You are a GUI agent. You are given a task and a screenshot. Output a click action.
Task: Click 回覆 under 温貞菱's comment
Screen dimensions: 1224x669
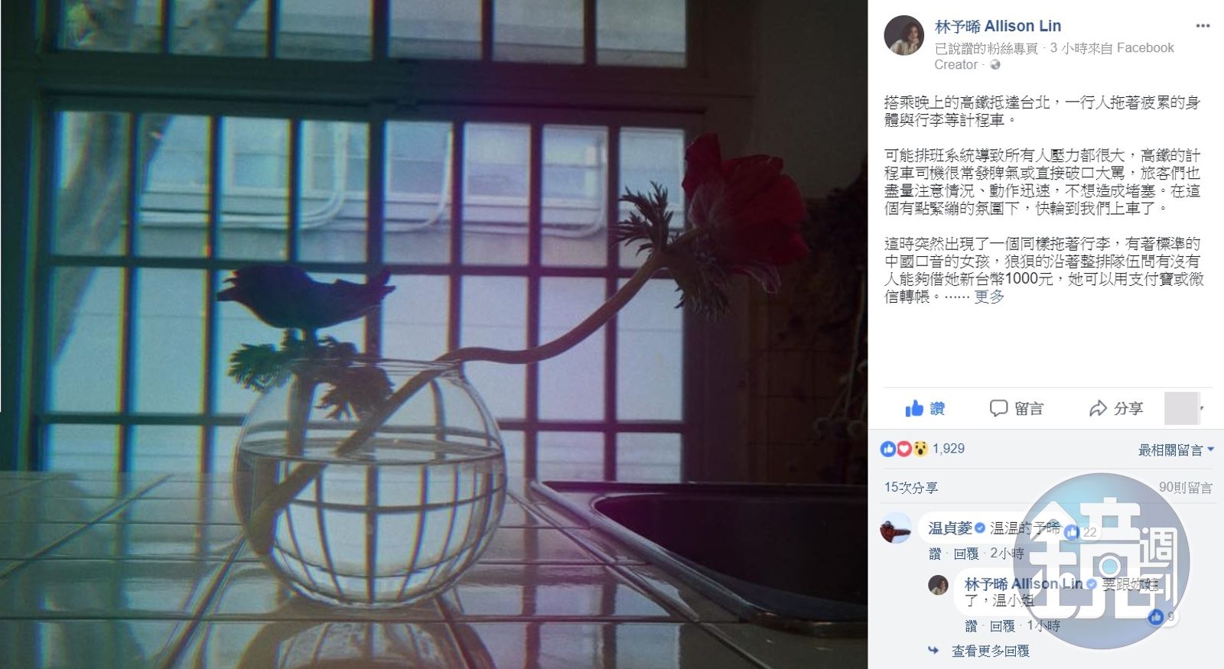966,553
